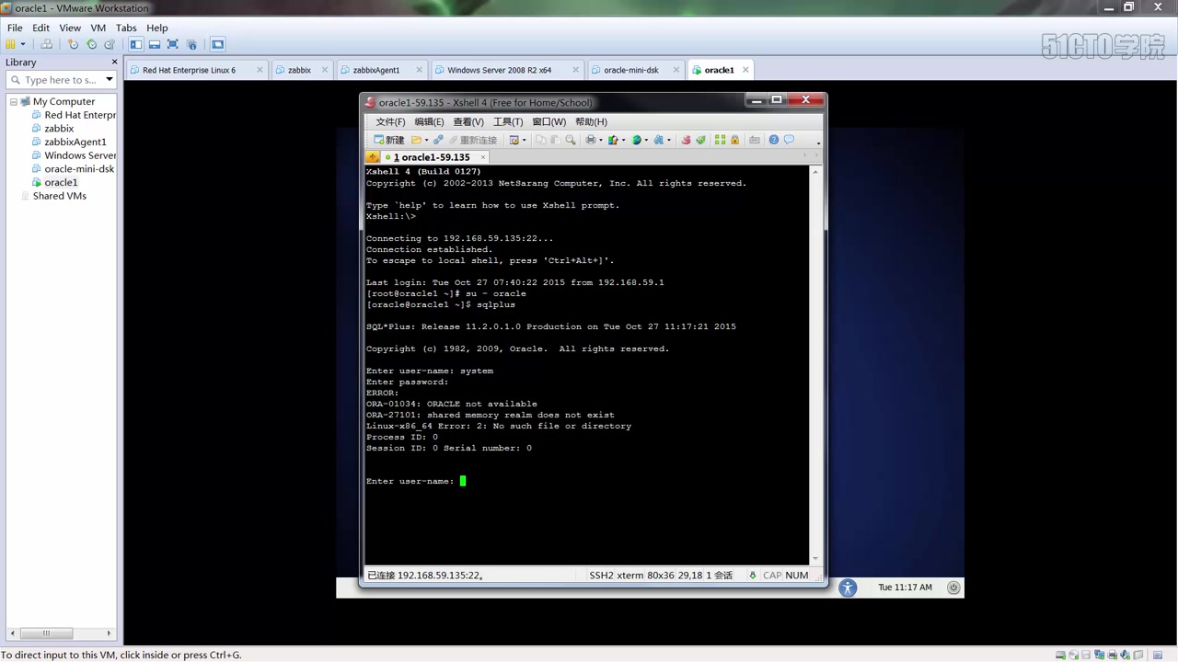The width and height of the screenshot is (1178, 662).
Task: Toggle the VMware thumbnail bar view
Action: [x=155, y=44]
